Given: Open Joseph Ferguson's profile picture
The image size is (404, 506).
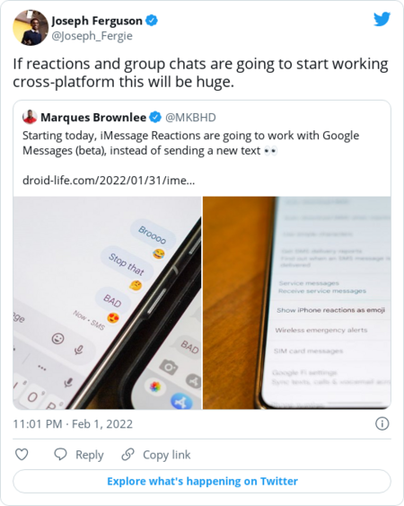Looking at the screenshot, I should pos(31,28).
